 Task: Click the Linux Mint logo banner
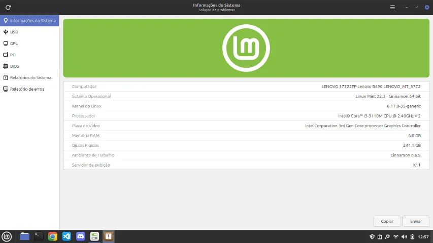246,48
